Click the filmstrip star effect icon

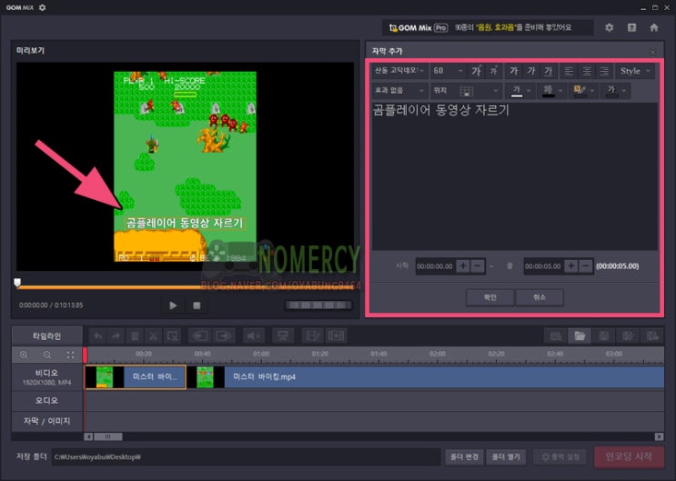pyautogui.click(x=336, y=336)
